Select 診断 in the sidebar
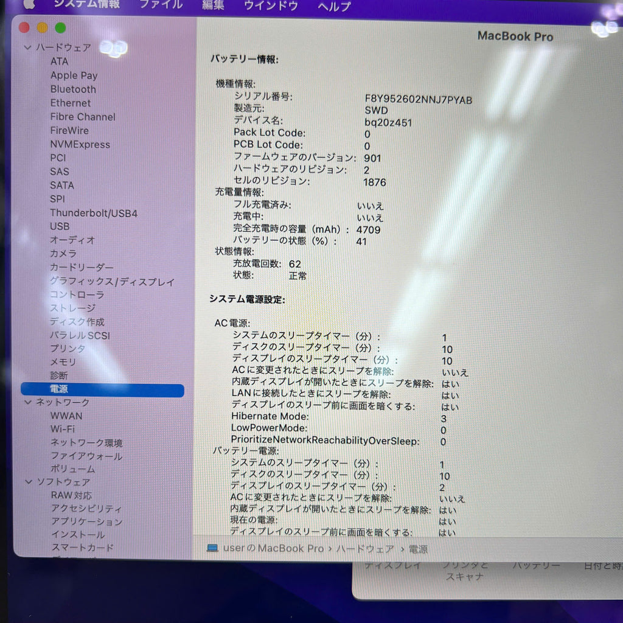The height and width of the screenshot is (623, 623). (x=59, y=375)
